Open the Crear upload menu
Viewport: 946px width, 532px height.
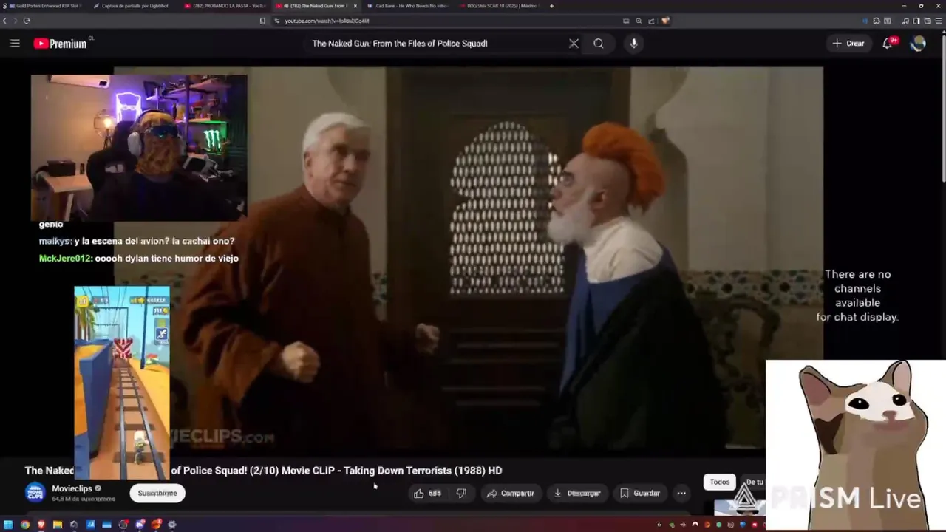tap(848, 44)
